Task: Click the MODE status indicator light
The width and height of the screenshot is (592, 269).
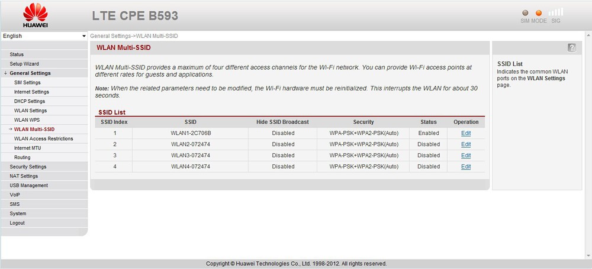Action: (539, 12)
